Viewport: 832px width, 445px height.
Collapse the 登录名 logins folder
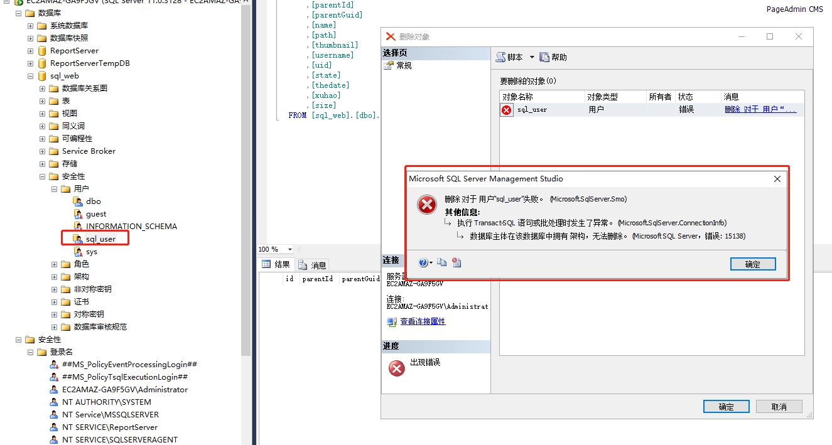[x=30, y=352]
